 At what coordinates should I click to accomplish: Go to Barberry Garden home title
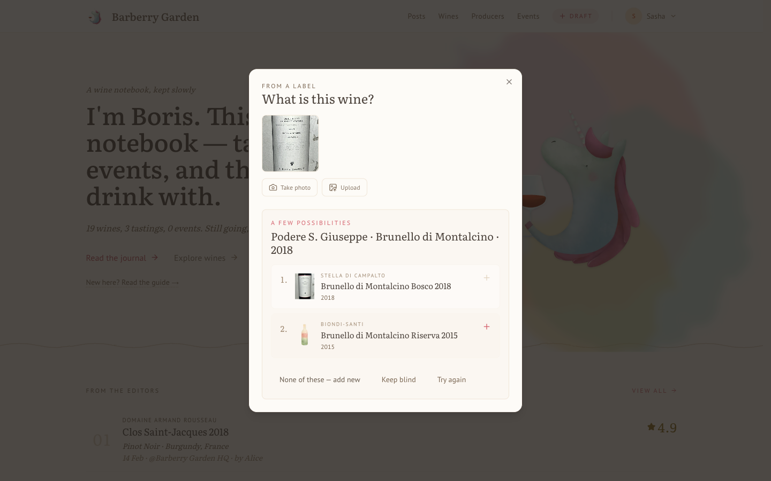155,17
